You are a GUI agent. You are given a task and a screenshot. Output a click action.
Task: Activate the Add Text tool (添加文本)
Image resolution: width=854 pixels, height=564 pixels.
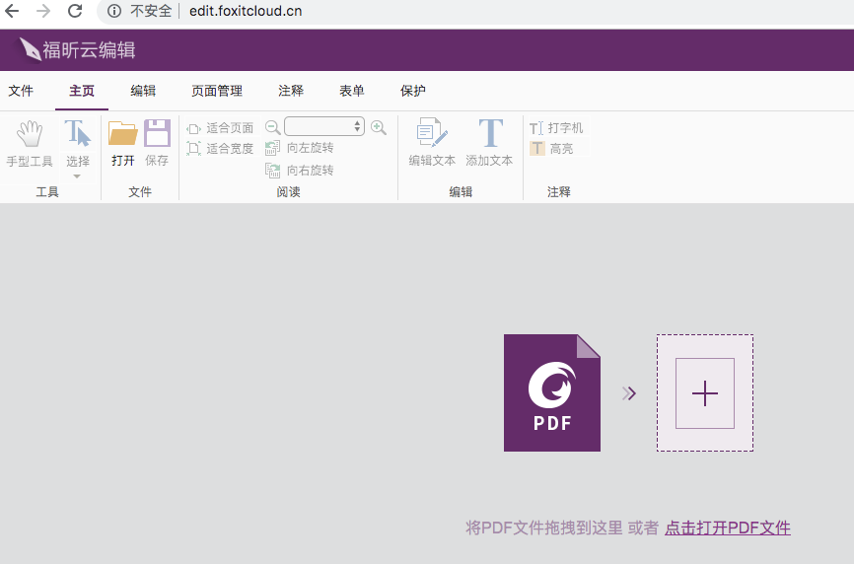click(x=489, y=143)
